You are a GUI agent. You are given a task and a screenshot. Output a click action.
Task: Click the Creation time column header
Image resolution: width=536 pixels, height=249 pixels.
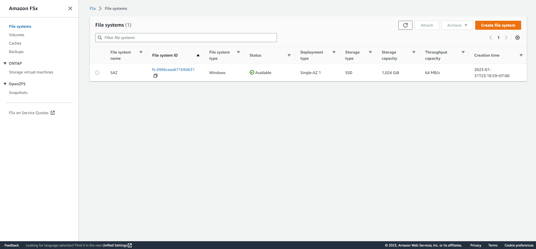coord(487,55)
